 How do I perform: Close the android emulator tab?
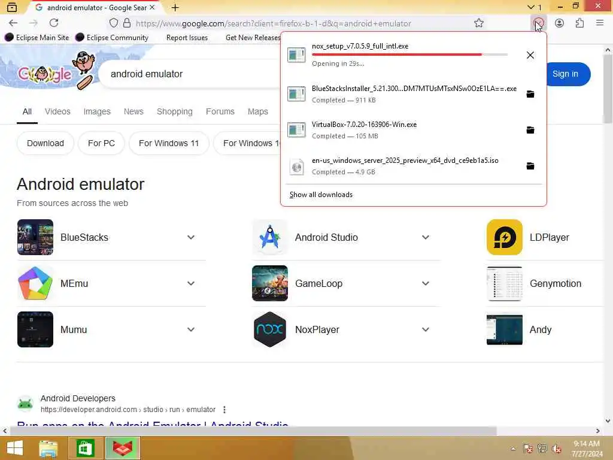point(152,7)
